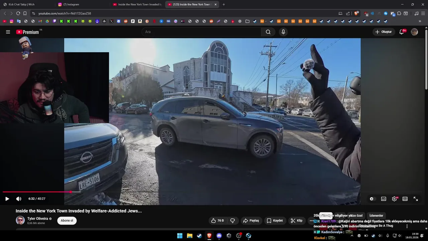Dislike the video with thumbs down
The image size is (428, 241).
[233, 221]
